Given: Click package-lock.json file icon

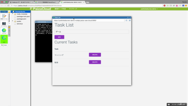Looking at the screenshot, I should [x=15, y=16].
